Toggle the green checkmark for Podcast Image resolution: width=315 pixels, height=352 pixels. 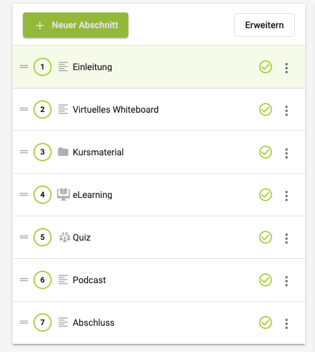pyautogui.click(x=265, y=280)
